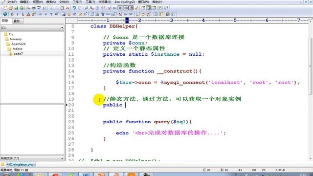Create a new file with the New icon
Image resolution: width=313 pixels, height=176 pixels.
(x=5, y=8)
